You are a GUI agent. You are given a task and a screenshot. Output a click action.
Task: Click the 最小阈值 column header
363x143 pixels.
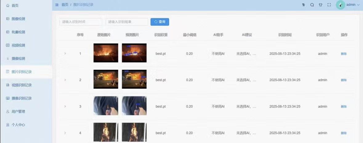[x=190, y=35]
